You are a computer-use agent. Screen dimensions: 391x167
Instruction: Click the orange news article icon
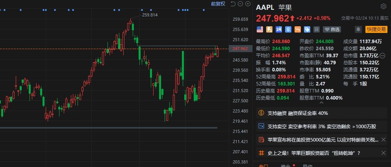[x=261, y=140]
